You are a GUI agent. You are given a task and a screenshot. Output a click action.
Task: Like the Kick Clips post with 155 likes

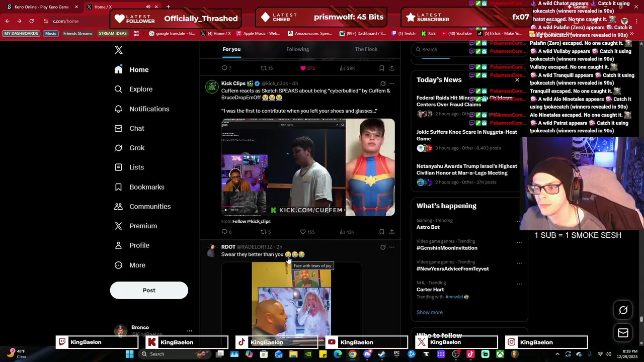pyautogui.click(x=303, y=232)
